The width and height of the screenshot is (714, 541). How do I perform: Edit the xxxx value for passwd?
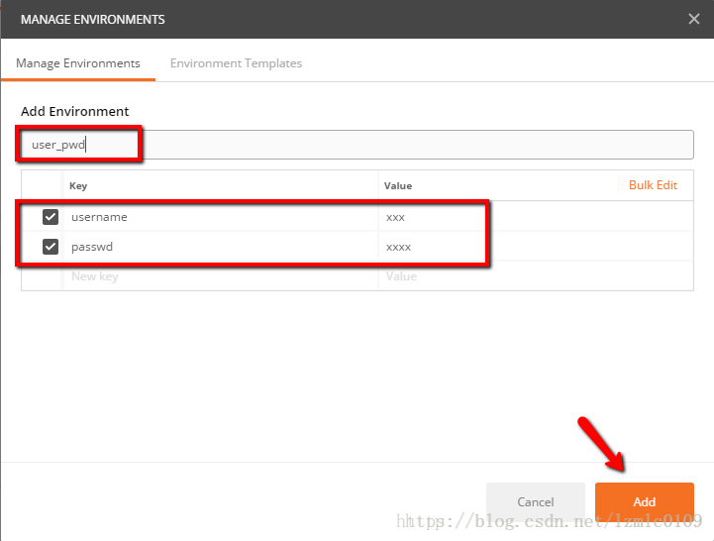pos(536,247)
